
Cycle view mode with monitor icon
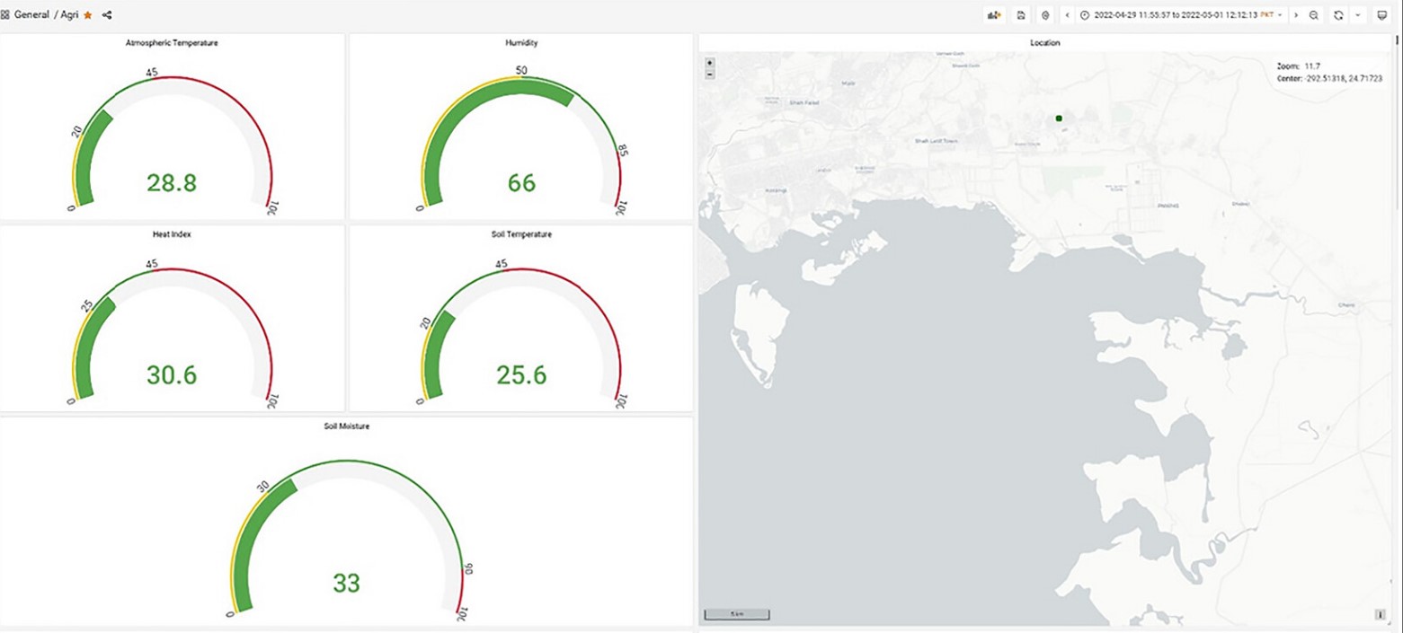tap(1382, 15)
